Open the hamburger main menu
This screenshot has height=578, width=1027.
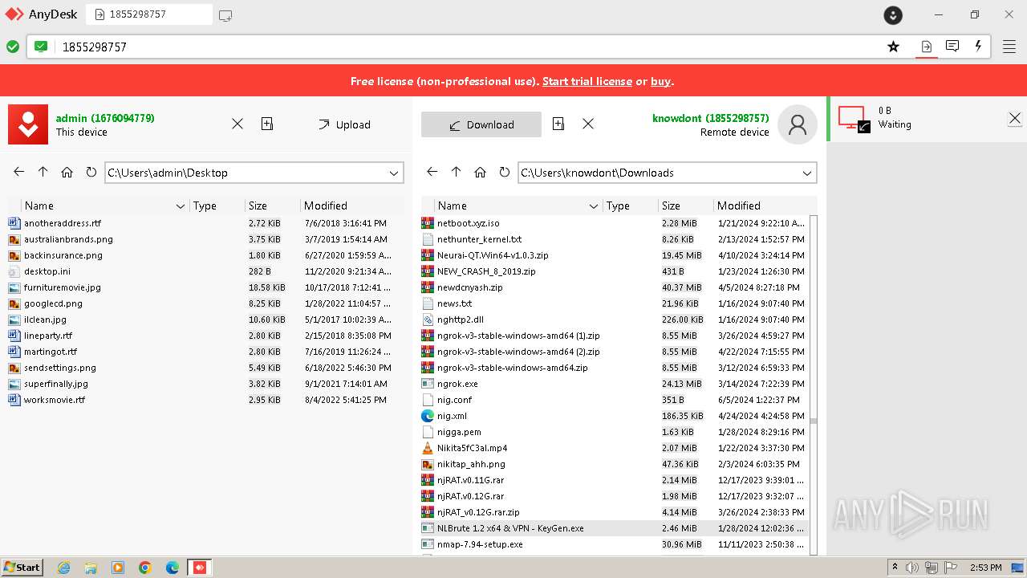tap(1009, 47)
